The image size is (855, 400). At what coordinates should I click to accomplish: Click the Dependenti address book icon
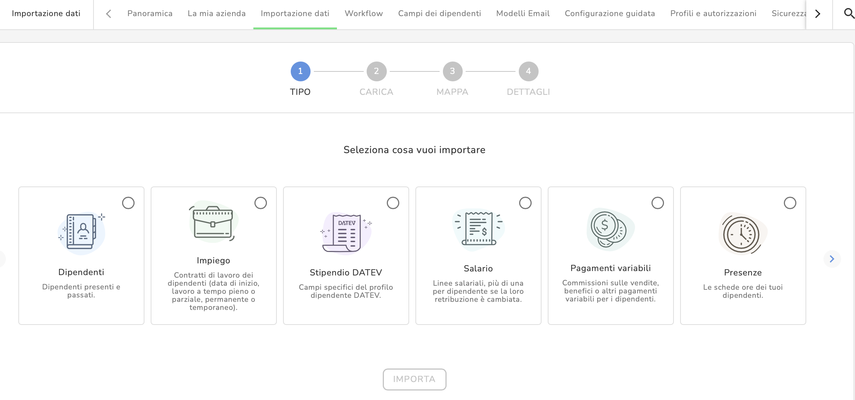(81, 232)
